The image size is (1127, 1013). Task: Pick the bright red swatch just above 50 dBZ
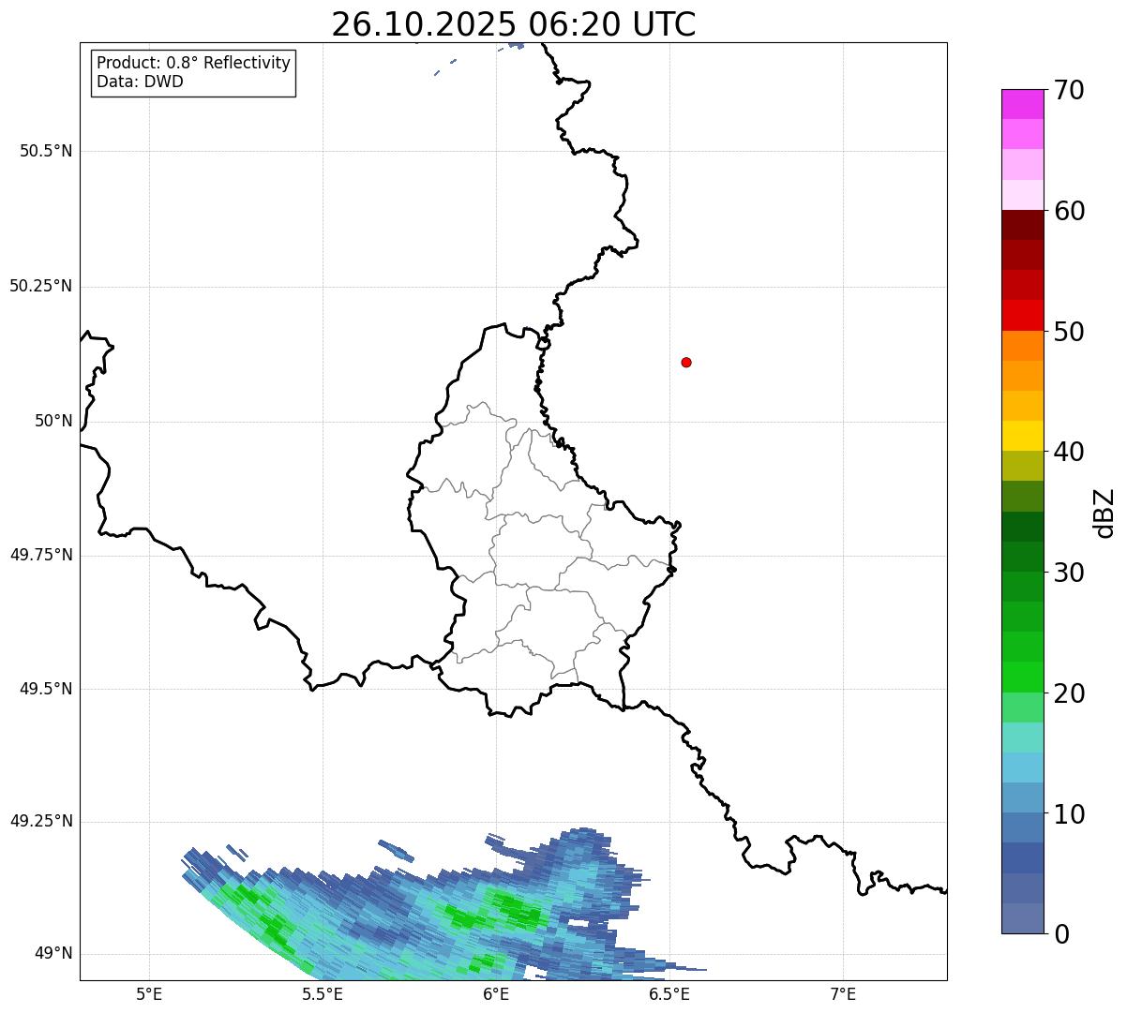1022,315
